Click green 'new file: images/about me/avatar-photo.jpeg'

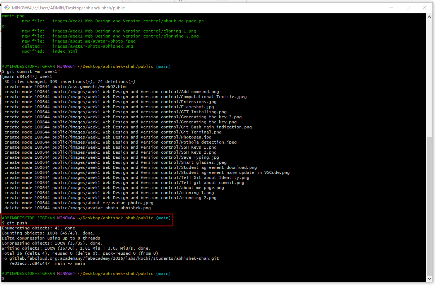[79, 41]
